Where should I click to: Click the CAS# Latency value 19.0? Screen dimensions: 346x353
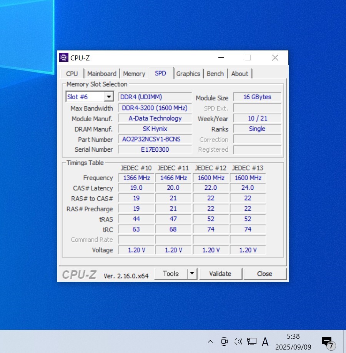tap(136, 187)
